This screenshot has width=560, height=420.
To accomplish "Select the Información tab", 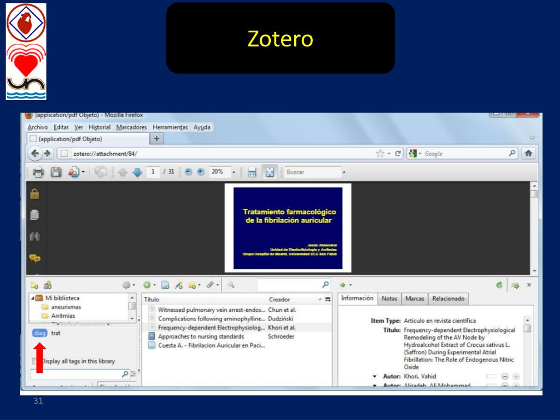I will pos(357,298).
